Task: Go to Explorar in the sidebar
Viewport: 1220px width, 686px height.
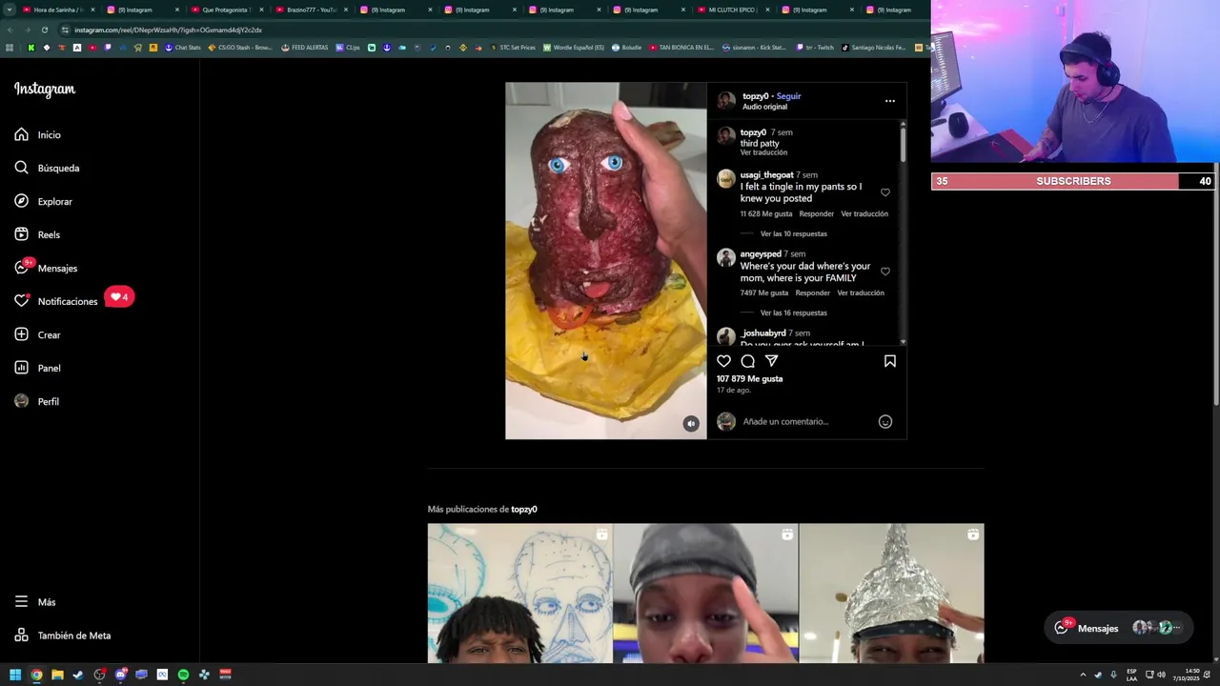Action: click(44, 201)
